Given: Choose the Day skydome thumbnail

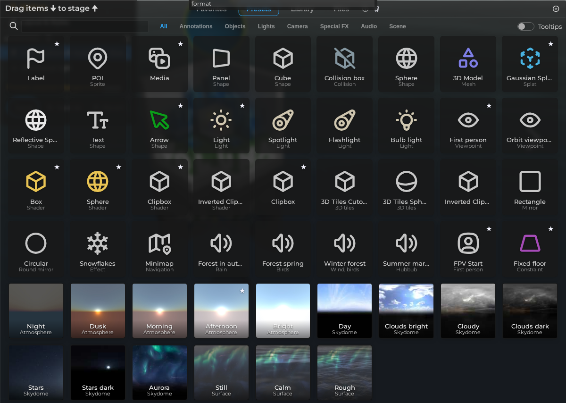Looking at the screenshot, I should point(345,311).
